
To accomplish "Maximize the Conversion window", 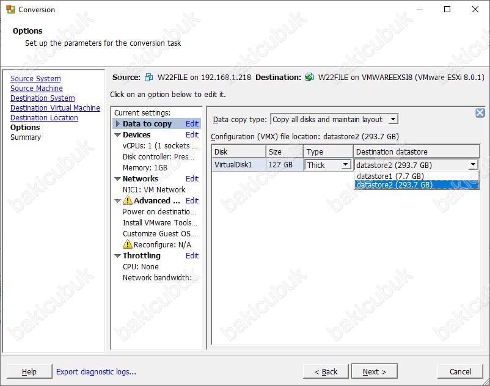I will (447, 9).
